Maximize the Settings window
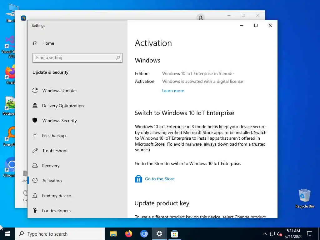 click(256, 25)
